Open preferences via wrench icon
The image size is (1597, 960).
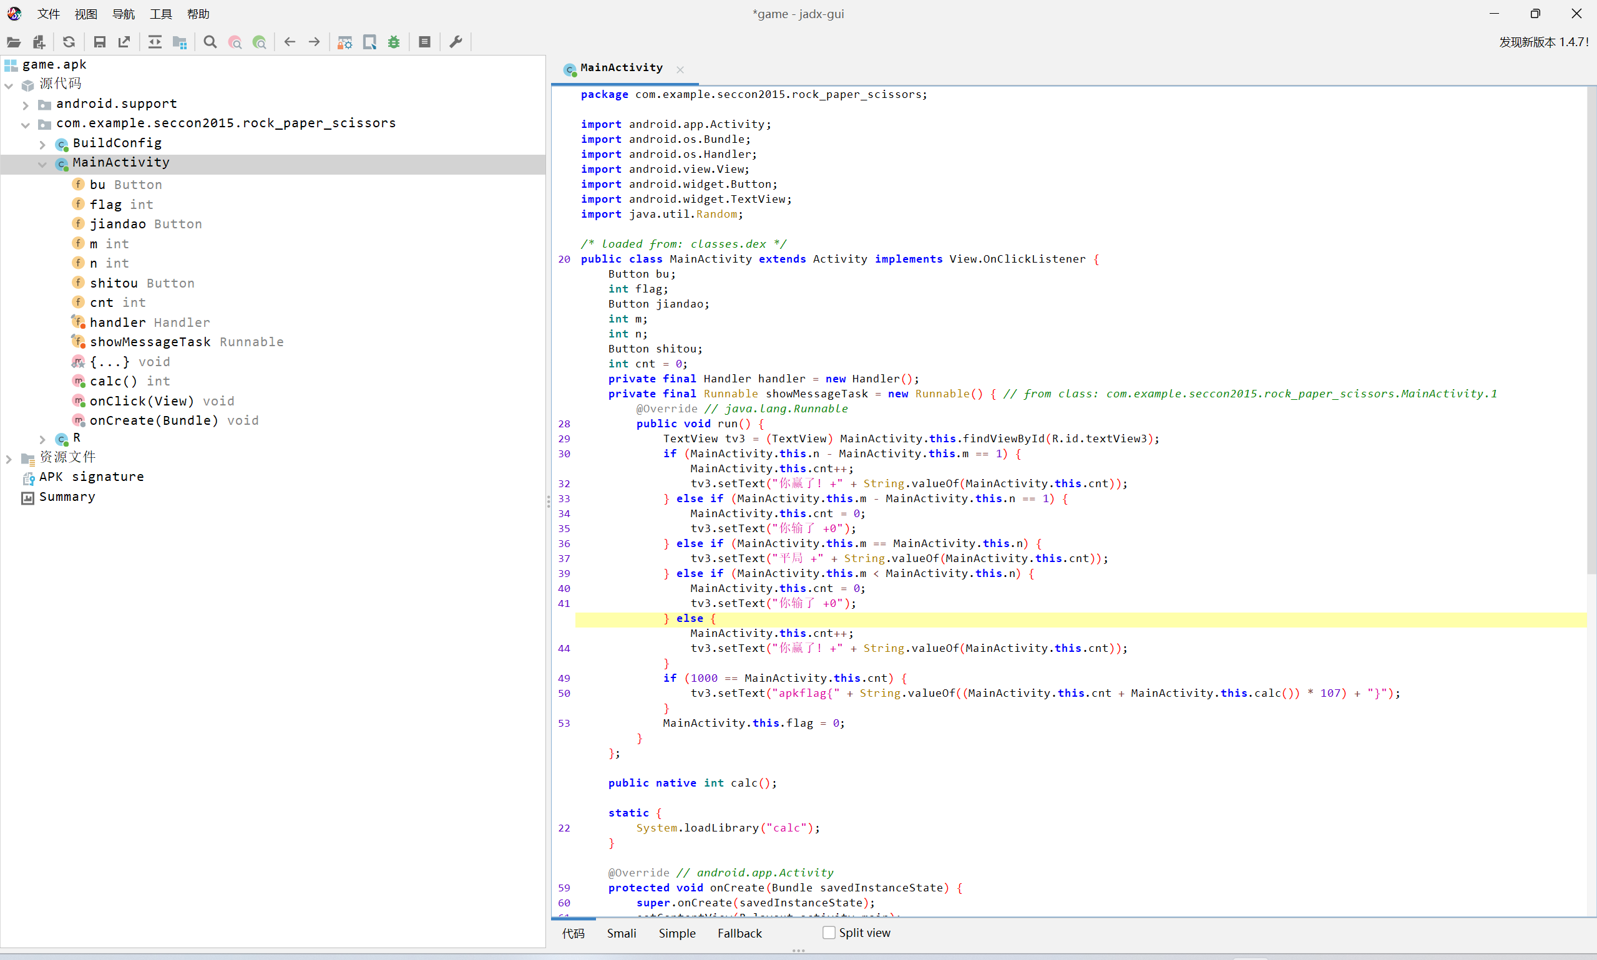[456, 42]
